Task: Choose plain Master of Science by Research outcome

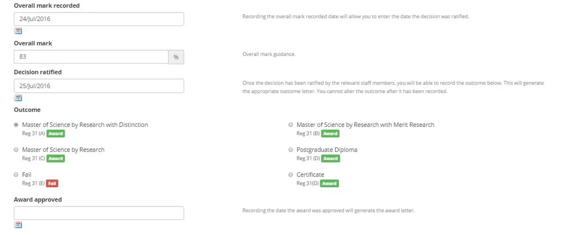Action: click(x=17, y=150)
